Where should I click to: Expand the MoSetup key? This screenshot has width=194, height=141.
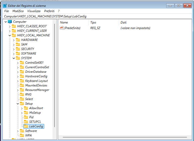pyautogui.click(x=22, y=113)
